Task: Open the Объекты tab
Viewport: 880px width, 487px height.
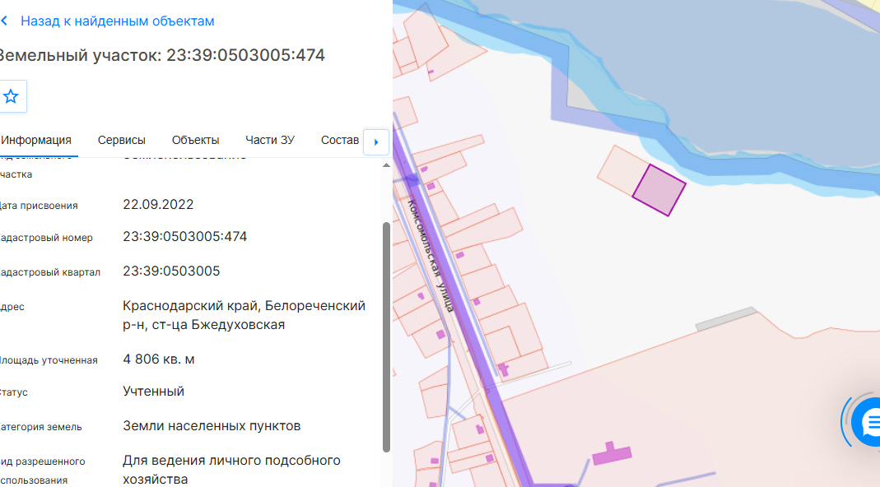Action: (195, 141)
